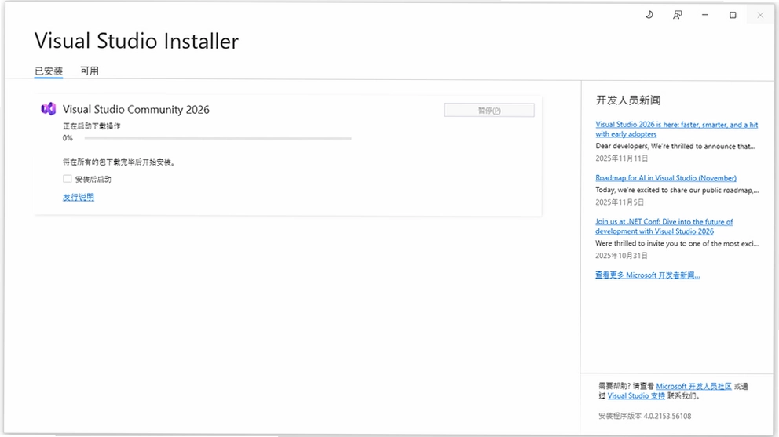Minimize the Visual Studio Installer window

click(705, 15)
